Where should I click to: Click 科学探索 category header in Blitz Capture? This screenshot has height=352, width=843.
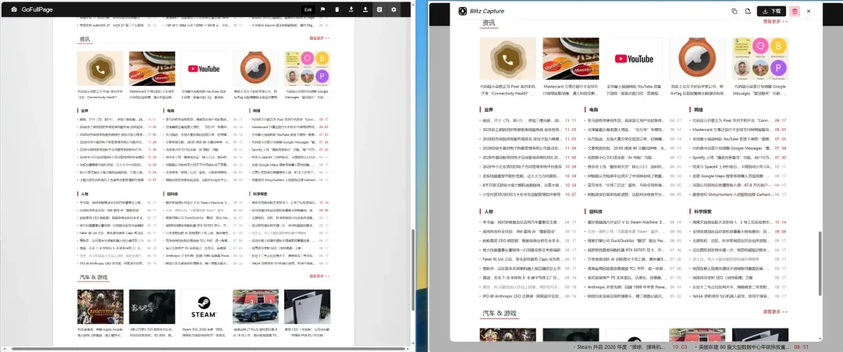(702, 212)
